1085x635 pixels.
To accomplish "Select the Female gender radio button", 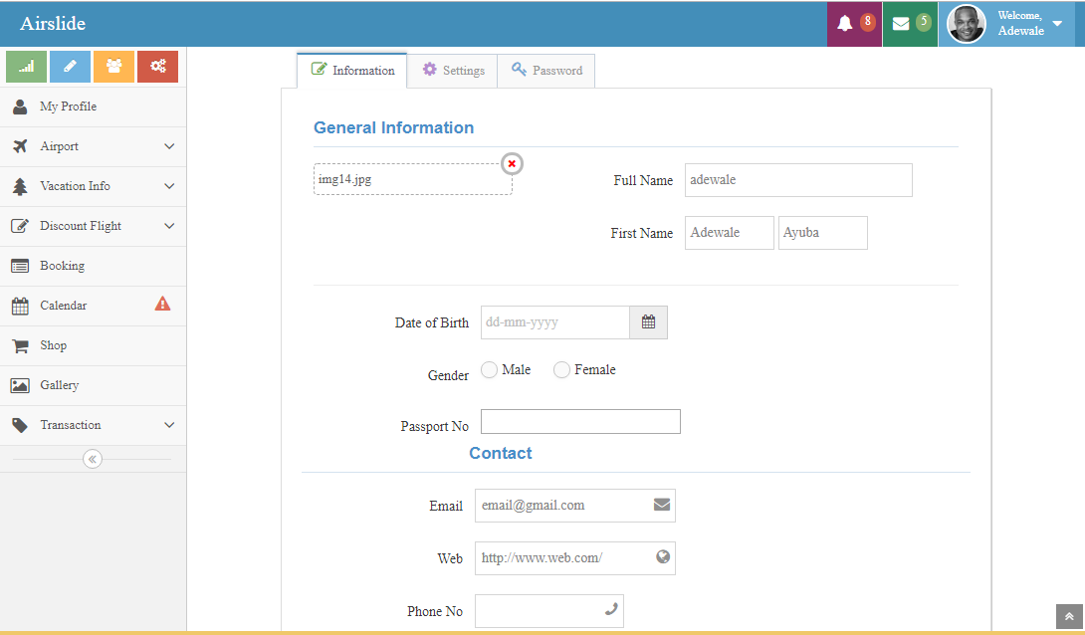I will click(561, 370).
